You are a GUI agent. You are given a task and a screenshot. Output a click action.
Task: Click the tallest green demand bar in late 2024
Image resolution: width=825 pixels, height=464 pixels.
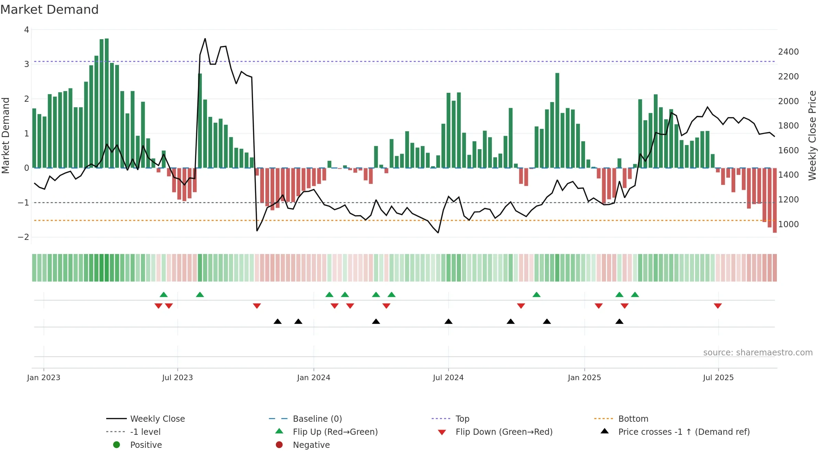(557, 120)
